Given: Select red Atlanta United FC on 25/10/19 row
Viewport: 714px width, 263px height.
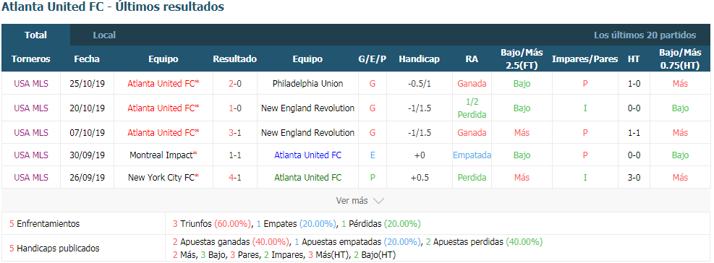Looking at the screenshot, I should tap(163, 84).
